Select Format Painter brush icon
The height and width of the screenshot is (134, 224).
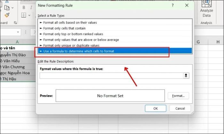[7, 15]
